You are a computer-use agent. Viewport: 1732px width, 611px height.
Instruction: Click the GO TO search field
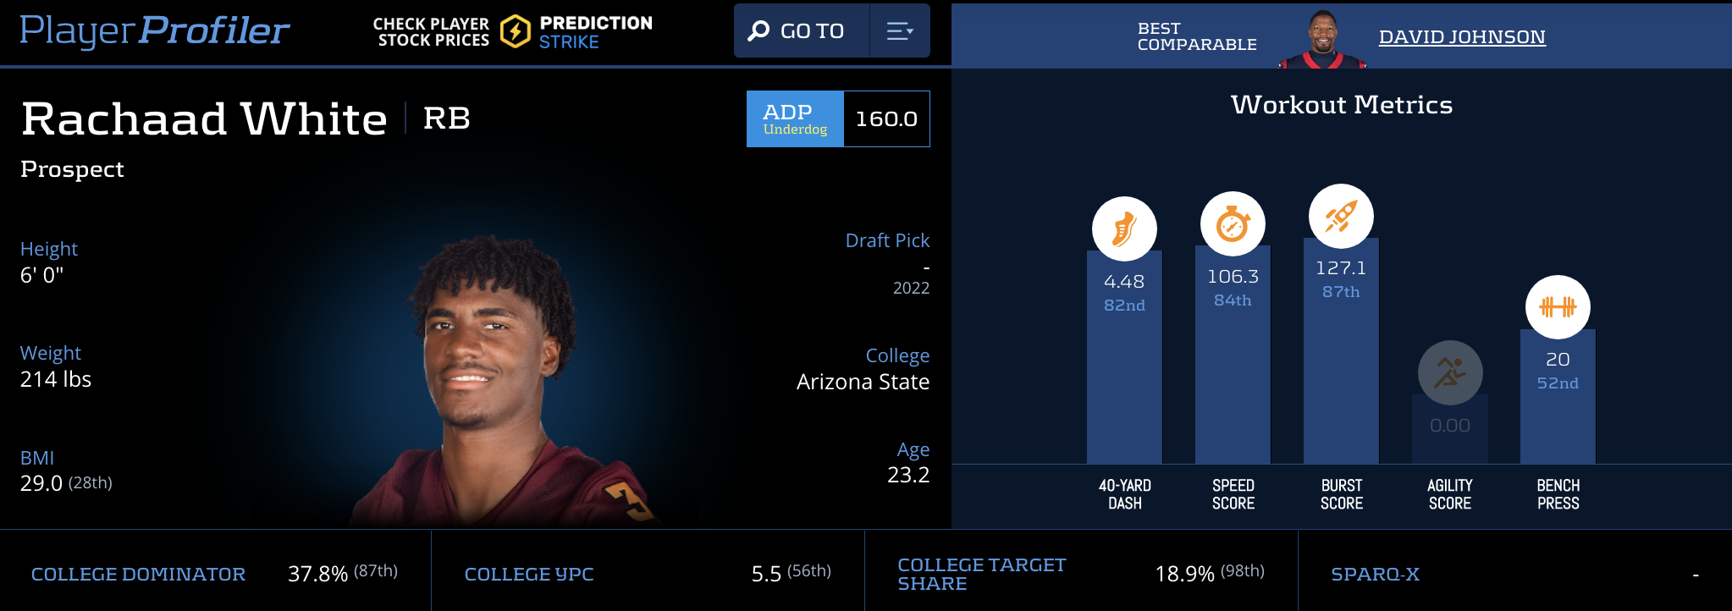pyautogui.click(x=812, y=31)
